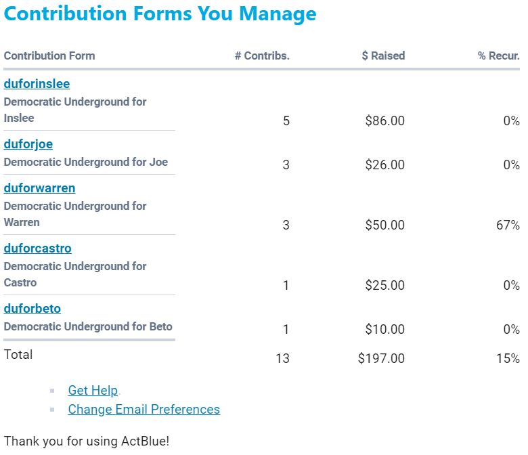Viewport: 528px width, 455px height.
Task: Click the Thank you for using ActBlue text
Action: pos(86,441)
